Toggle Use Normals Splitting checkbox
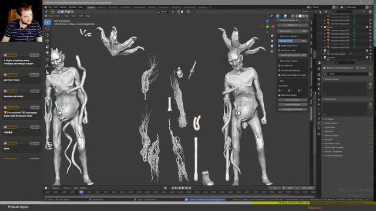 click(279, 70)
